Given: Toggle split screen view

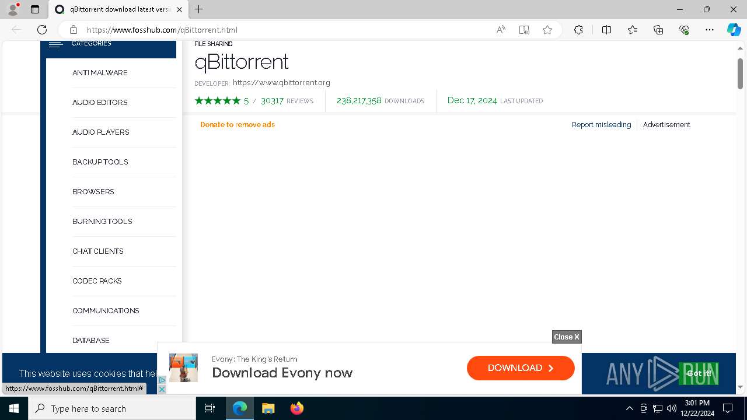Looking at the screenshot, I should (606, 30).
